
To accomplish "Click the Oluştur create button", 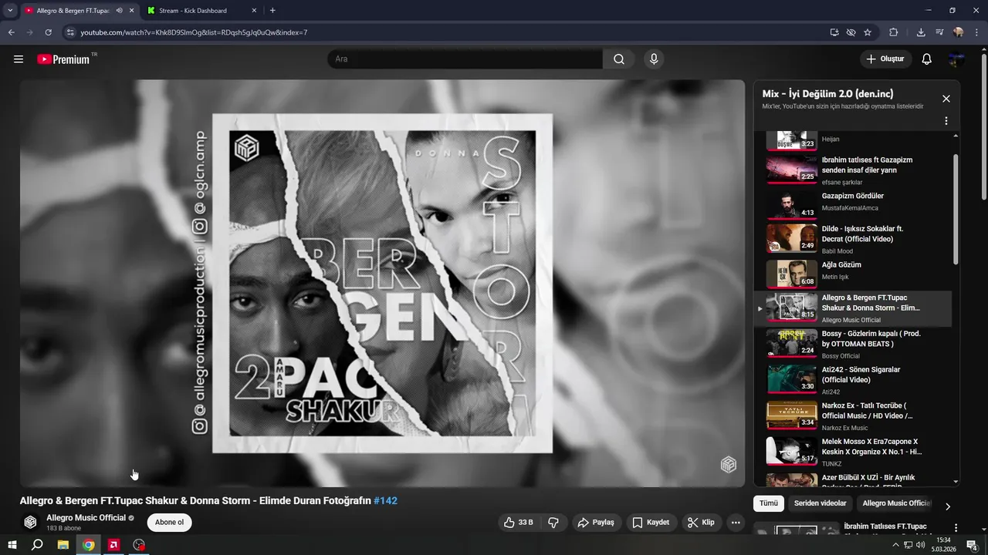I will coord(886,59).
